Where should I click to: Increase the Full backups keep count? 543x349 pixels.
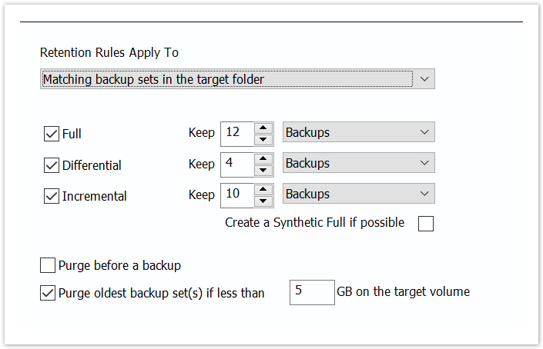tap(263, 127)
